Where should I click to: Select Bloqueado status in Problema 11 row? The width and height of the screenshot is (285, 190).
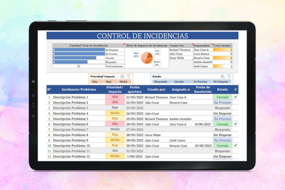222,151
